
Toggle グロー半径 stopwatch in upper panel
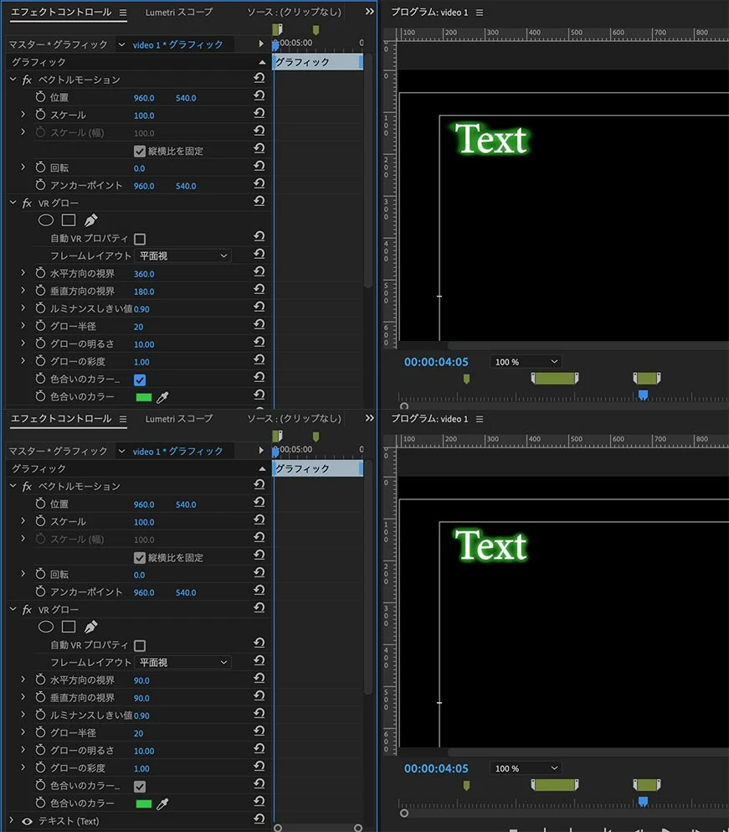[40, 326]
